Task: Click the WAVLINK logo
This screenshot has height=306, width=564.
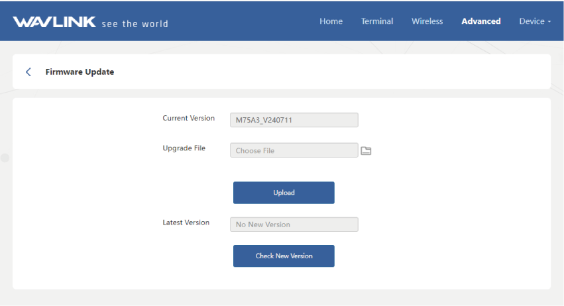Action: pyautogui.click(x=54, y=22)
